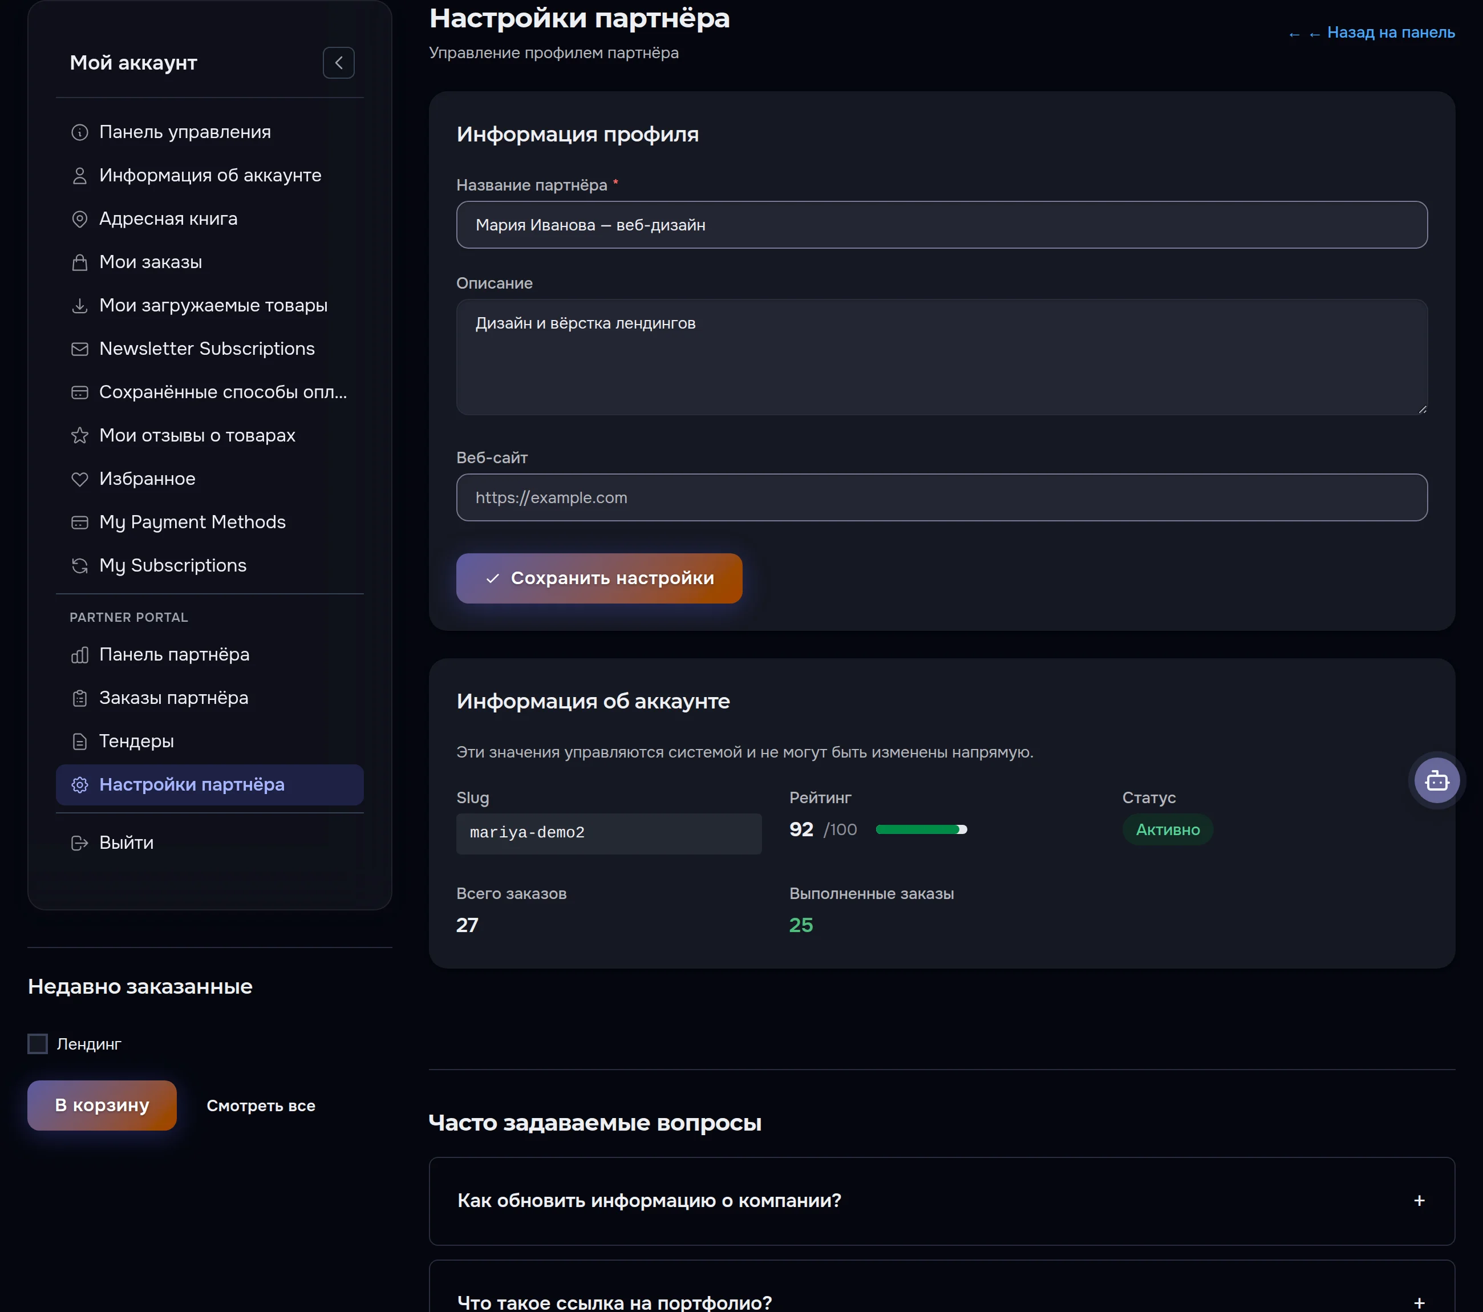Click the logout icon next to Выйти

80,843
